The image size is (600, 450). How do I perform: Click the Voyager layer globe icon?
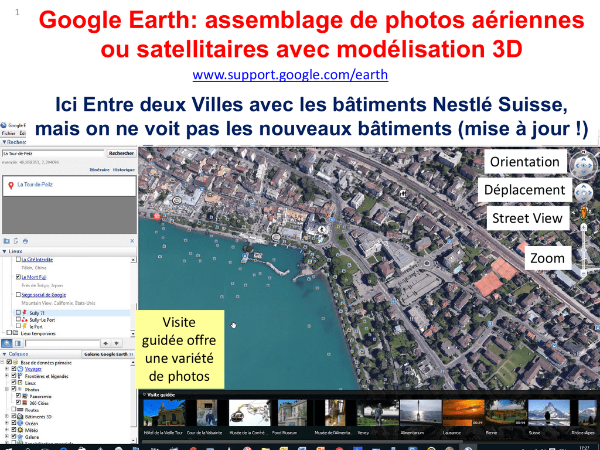(21, 369)
